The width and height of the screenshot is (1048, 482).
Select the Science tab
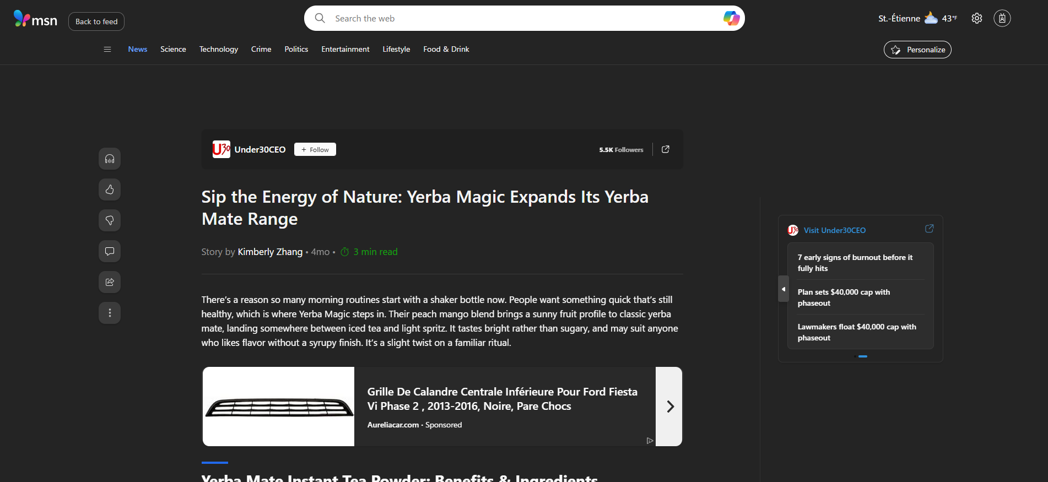173,49
